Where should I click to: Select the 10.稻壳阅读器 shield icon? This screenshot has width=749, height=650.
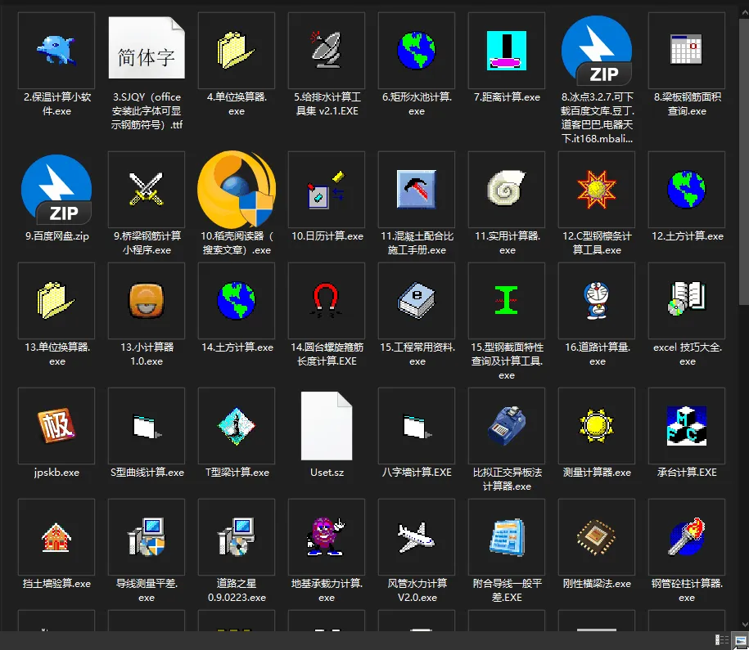click(237, 190)
